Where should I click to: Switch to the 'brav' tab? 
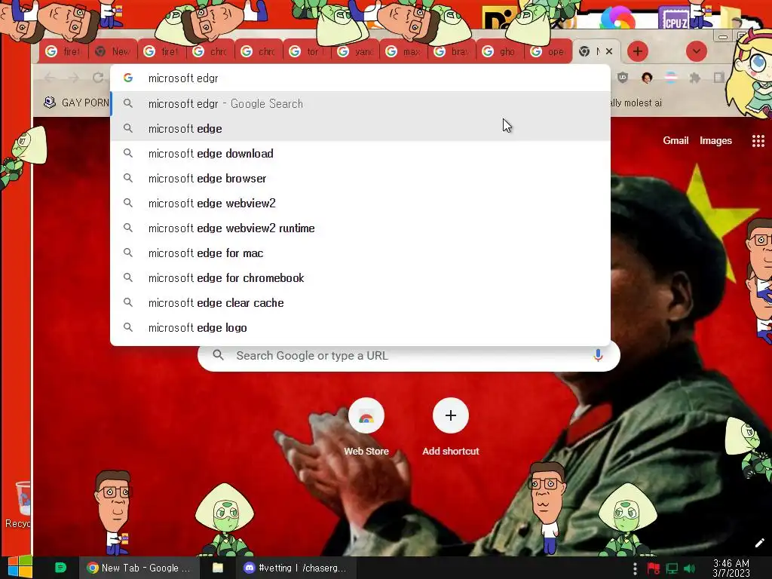pyautogui.click(x=452, y=51)
